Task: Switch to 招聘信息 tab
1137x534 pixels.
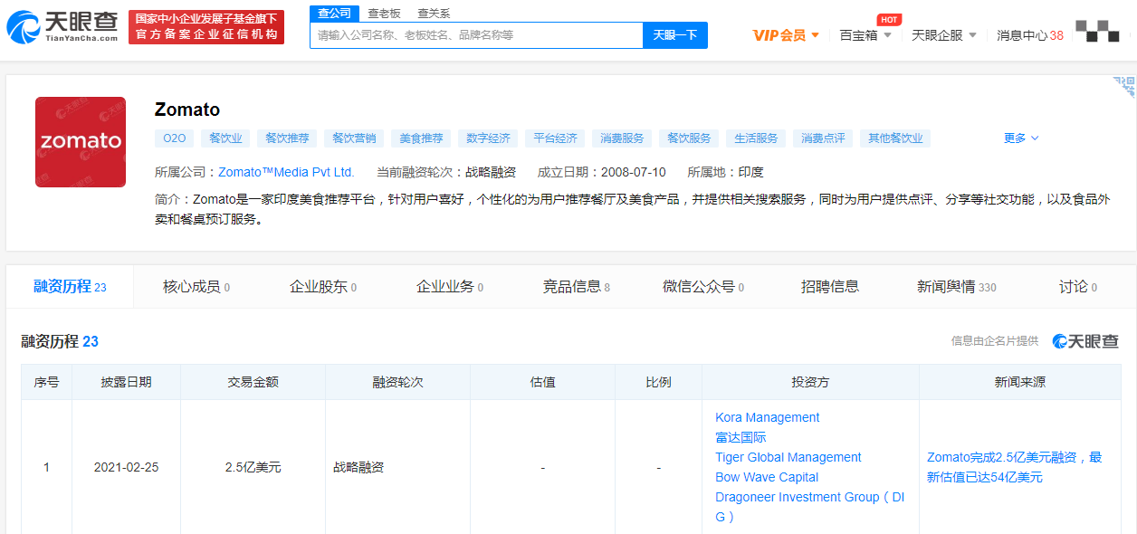Action: pyautogui.click(x=830, y=287)
